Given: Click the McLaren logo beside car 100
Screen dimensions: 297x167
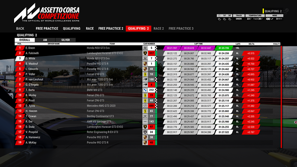Looking at the screenshot, I should pyautogui.click(x=145, y=79).
